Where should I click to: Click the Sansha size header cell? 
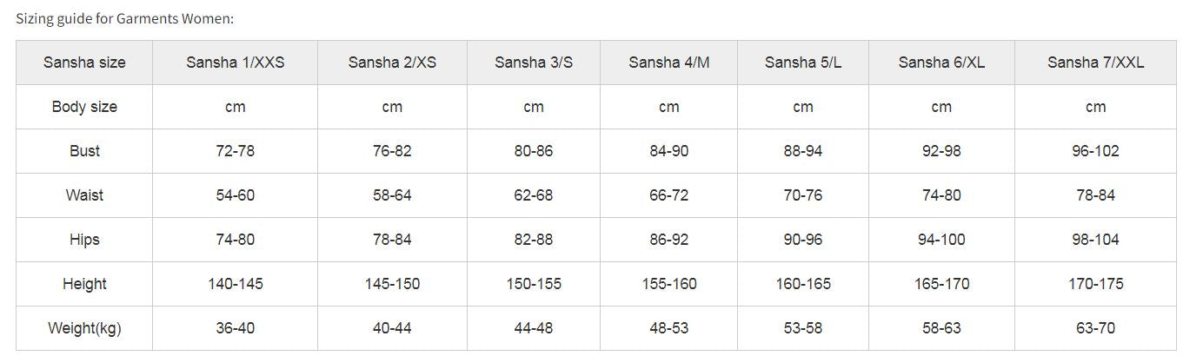coord(84,63)
